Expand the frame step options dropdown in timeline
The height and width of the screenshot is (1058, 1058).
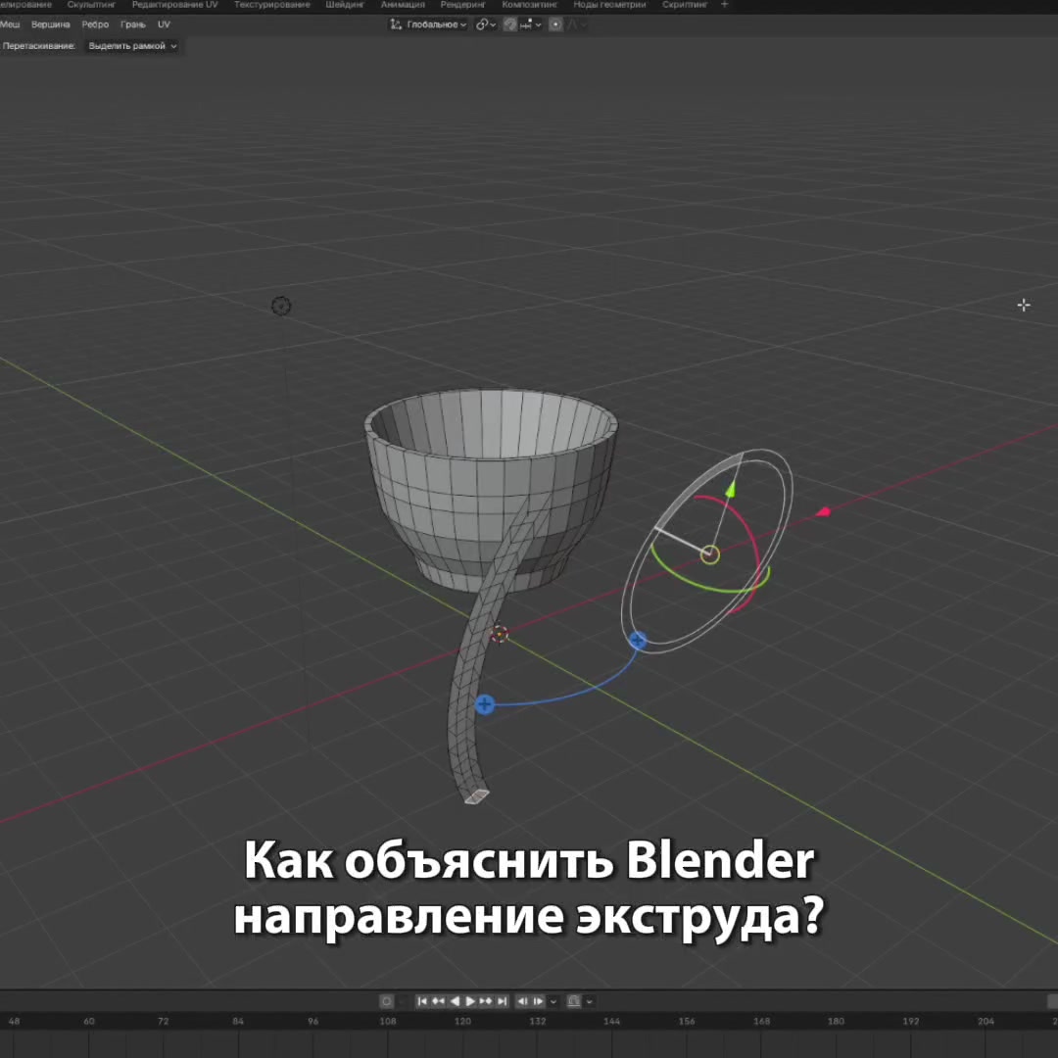pyautogui.click(x=553, y=1001)
